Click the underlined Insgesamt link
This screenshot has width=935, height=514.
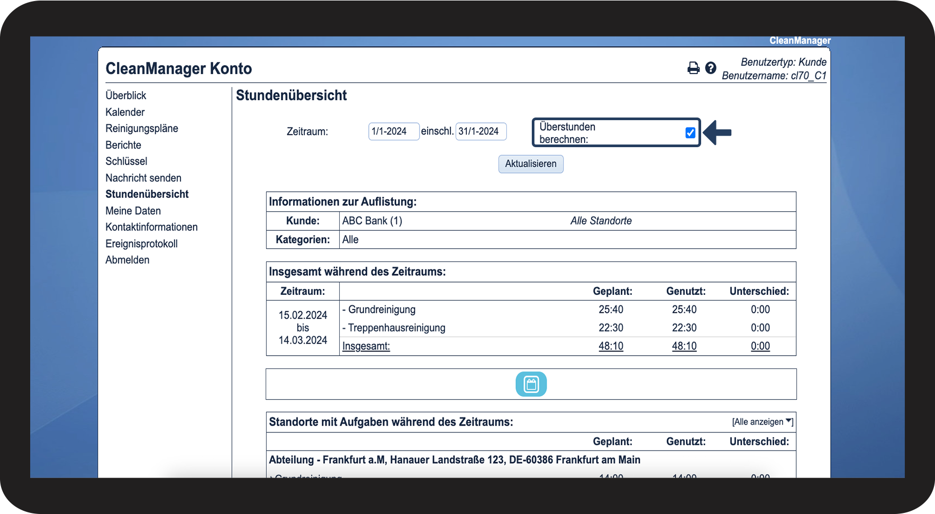point(366,346)
